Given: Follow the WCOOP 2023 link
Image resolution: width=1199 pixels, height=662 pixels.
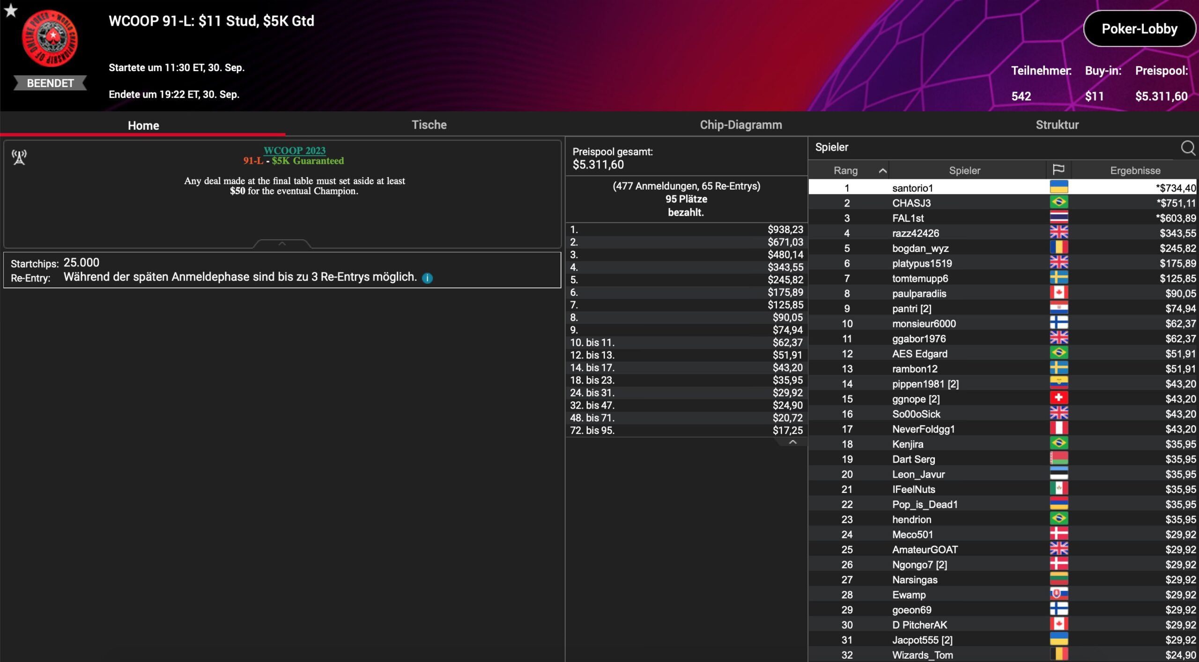Looking at the screenshot, I should pos(295,150).
